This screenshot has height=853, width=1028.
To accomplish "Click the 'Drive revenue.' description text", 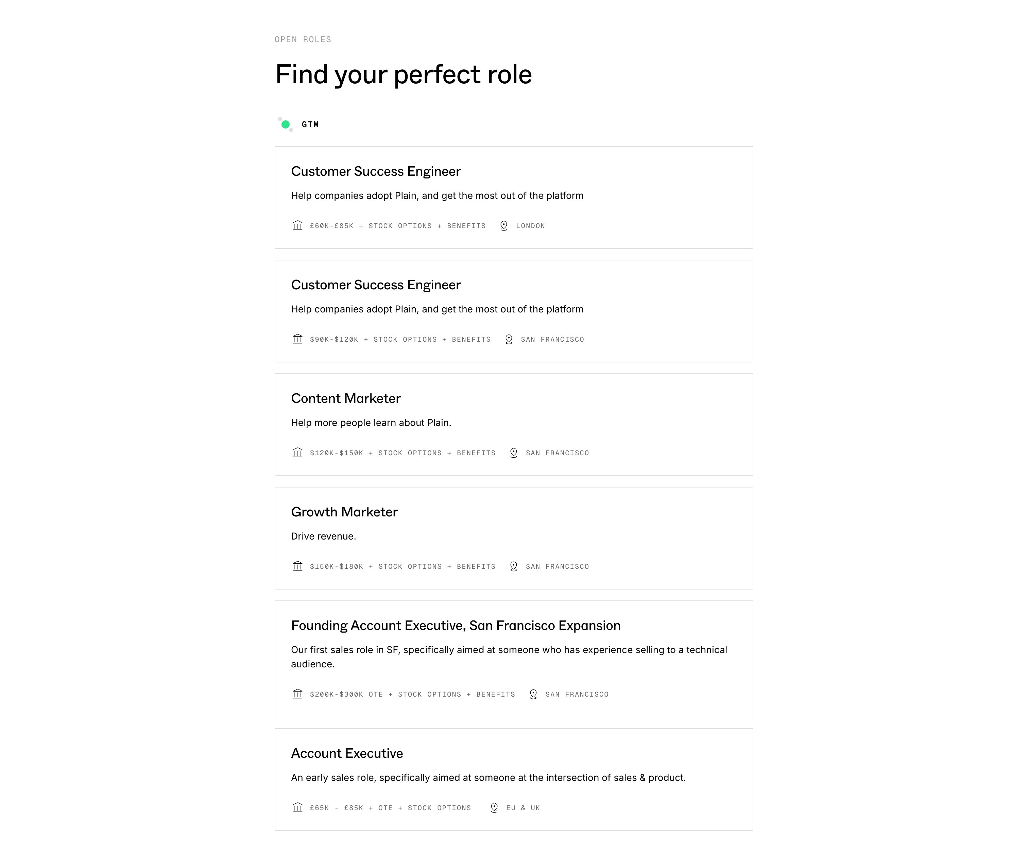I will pyautogui.click(x=323, y=536).
